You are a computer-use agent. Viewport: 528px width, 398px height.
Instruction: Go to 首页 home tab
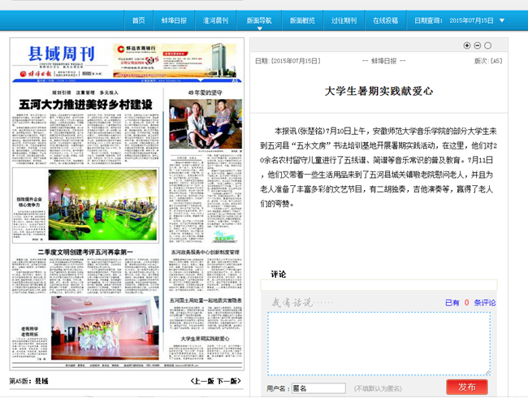click(x=138, y=20)
